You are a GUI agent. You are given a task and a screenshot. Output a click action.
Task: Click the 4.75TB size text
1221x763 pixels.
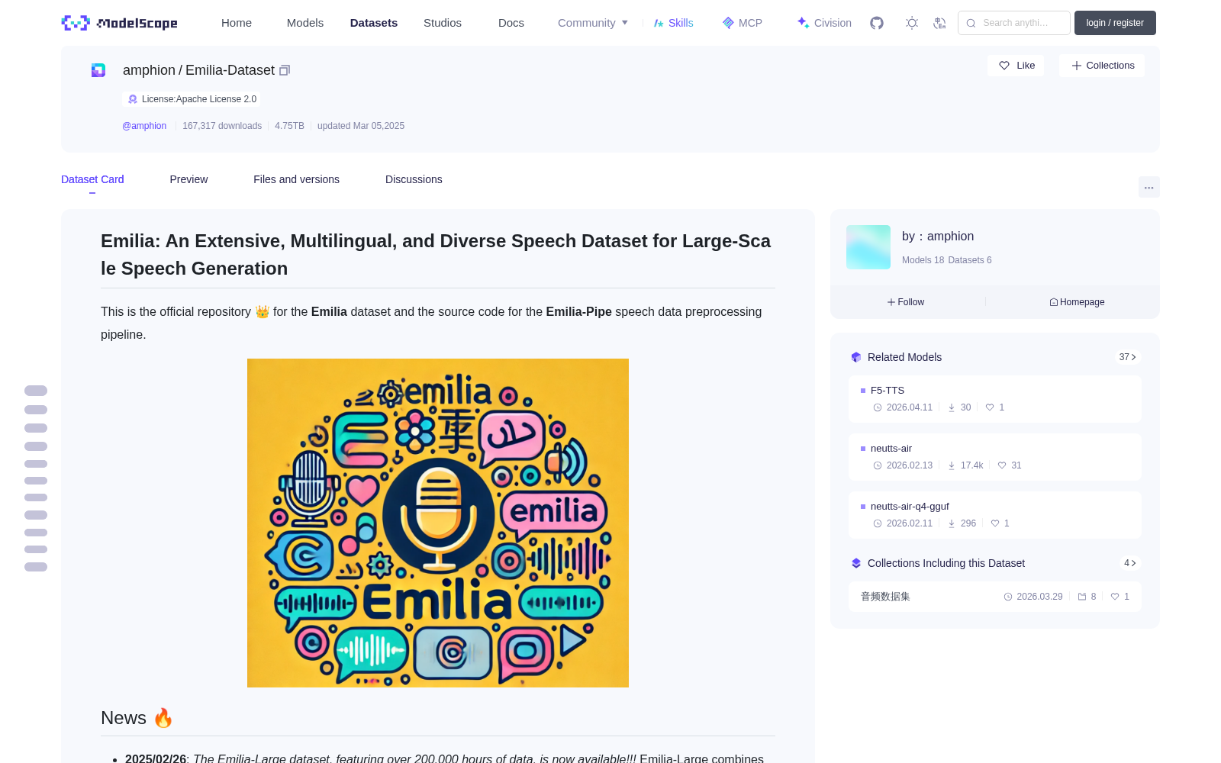coord(289,126)
